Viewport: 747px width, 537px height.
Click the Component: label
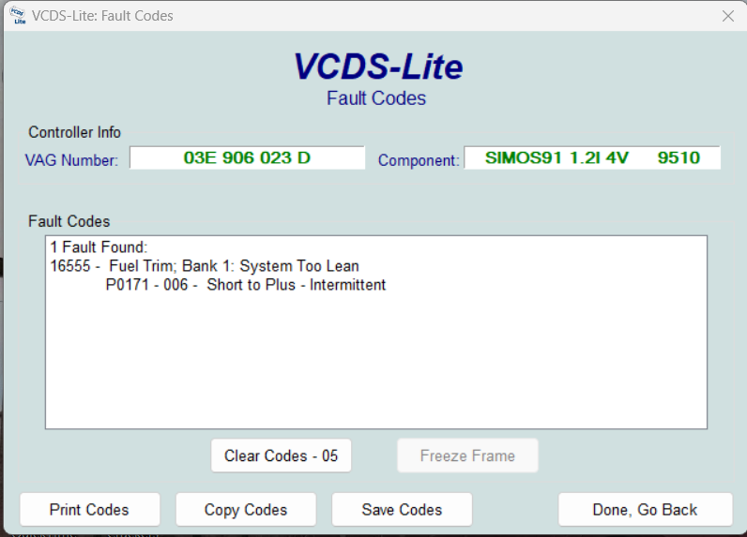pyautogui.click(x=419, y=160)
